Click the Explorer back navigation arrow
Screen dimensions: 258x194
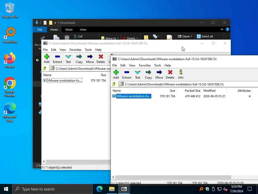click(38, 60)
